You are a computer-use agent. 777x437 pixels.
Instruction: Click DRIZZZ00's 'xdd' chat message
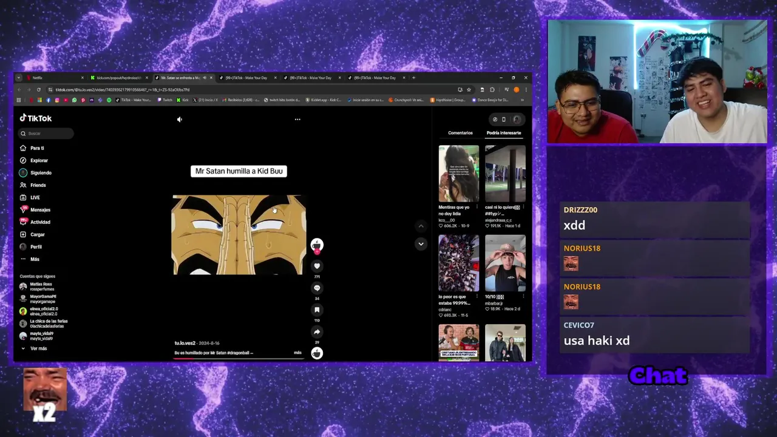(x=574, y=225)
